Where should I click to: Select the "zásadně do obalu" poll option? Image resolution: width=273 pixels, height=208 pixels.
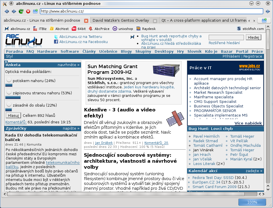[9, 105]
